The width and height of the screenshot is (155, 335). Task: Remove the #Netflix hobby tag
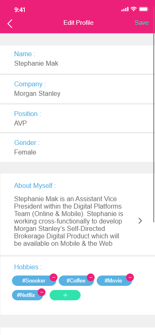point(41,292)
